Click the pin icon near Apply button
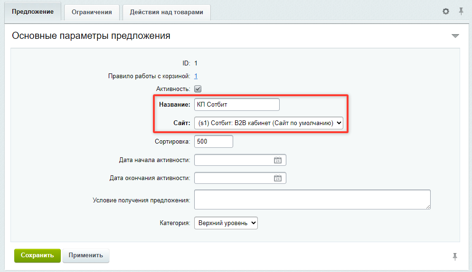 [x=455, y=256]
